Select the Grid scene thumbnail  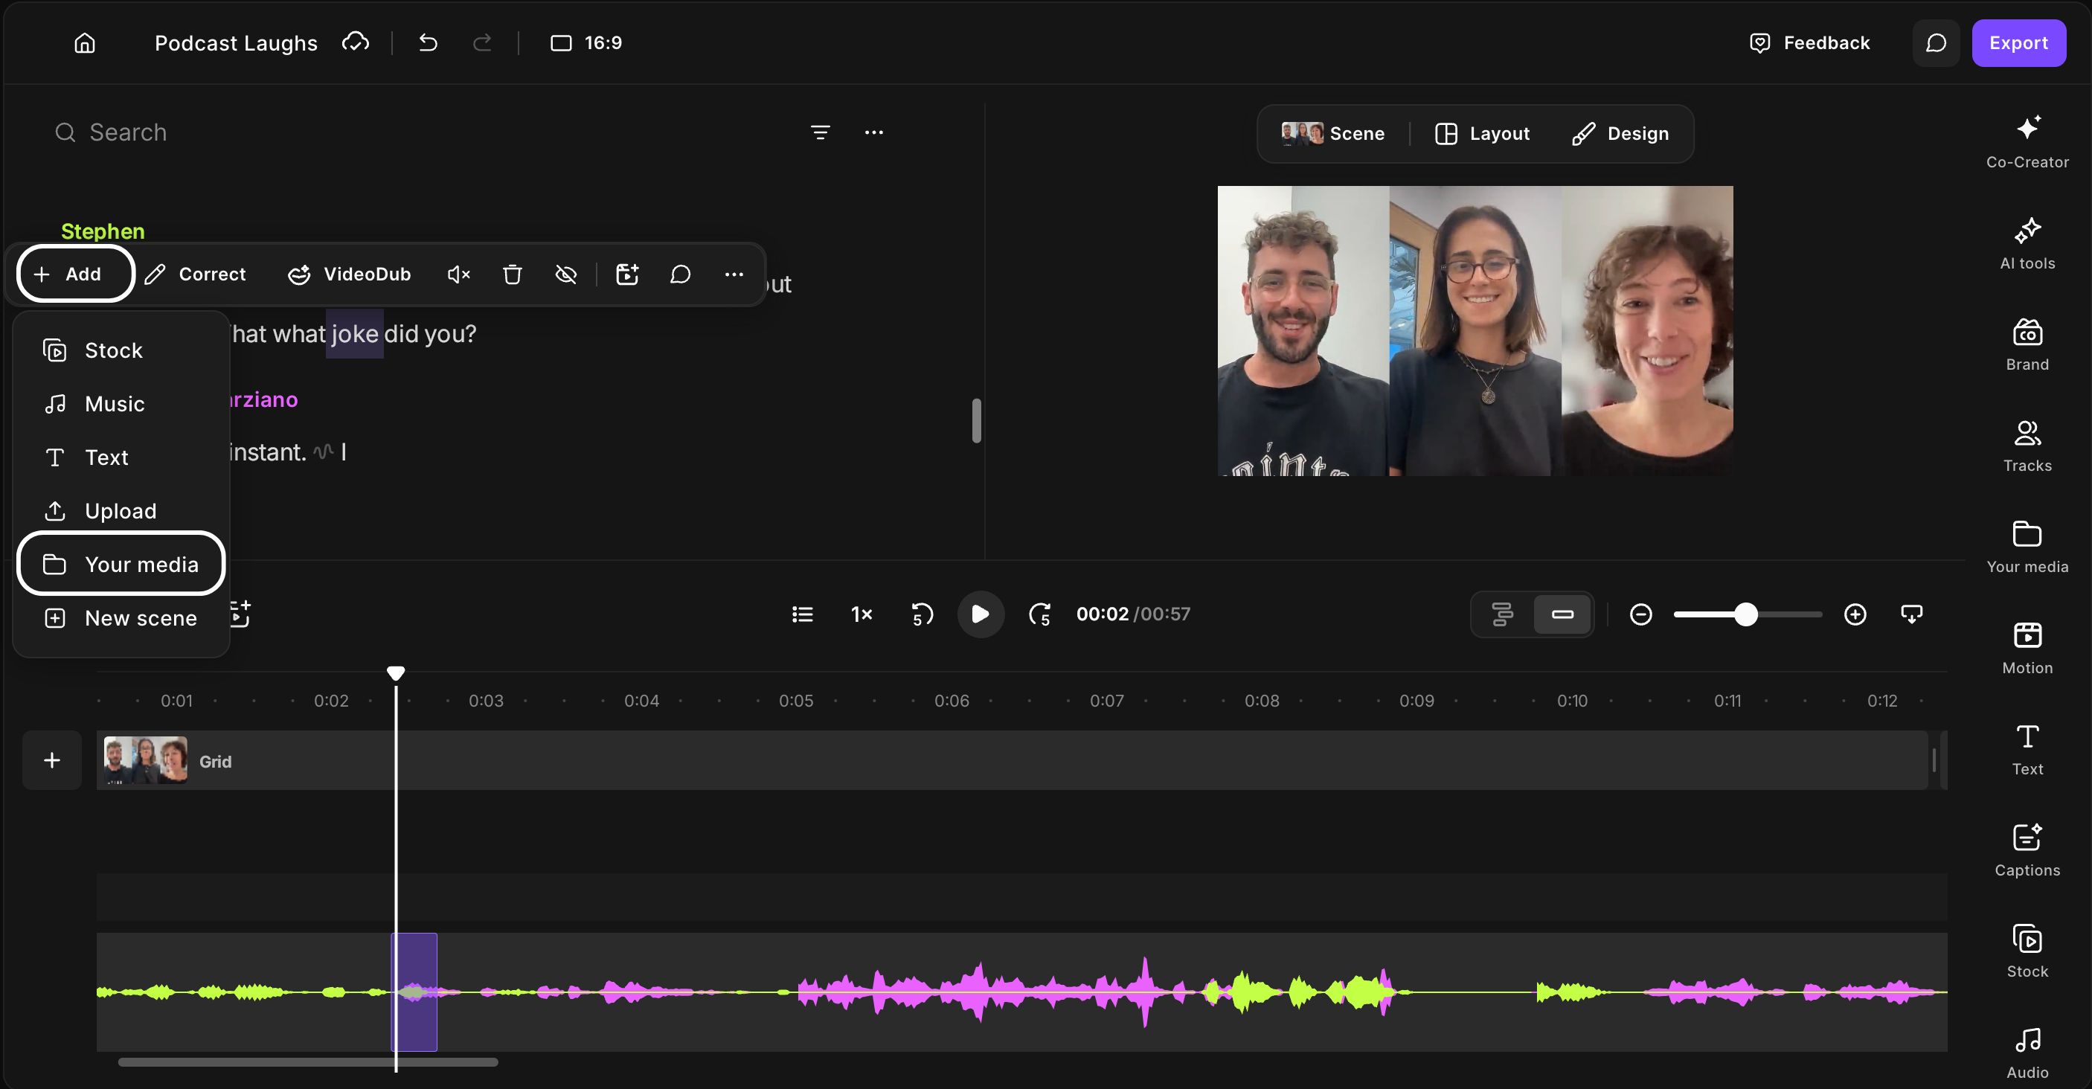click(145, 760)
